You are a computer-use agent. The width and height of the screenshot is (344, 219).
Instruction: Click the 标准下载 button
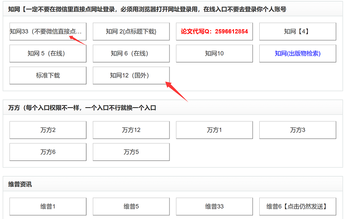pos(48,75)
